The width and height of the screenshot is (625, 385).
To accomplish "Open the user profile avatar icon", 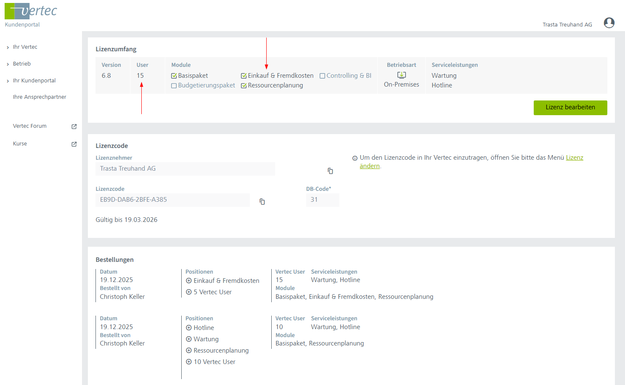I will (609, 23).
